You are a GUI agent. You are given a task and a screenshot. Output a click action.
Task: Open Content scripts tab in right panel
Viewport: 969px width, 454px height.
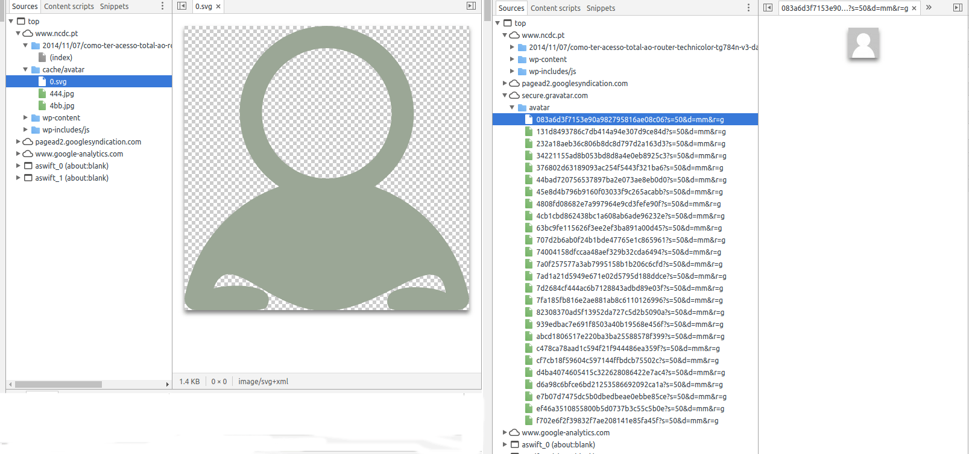pyautogui.click(x=555, y=8)
